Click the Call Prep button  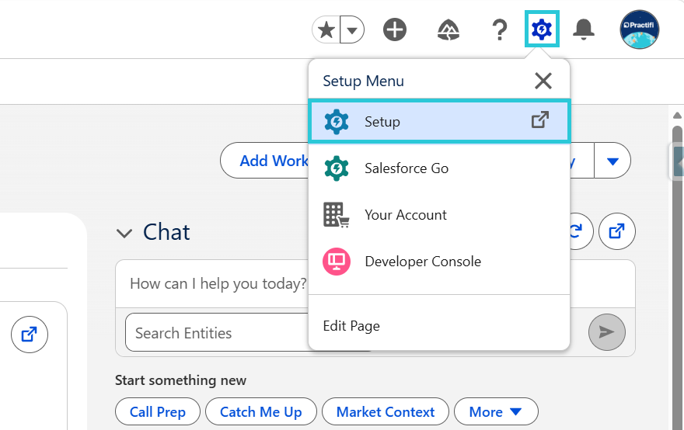tap(158, 411)
